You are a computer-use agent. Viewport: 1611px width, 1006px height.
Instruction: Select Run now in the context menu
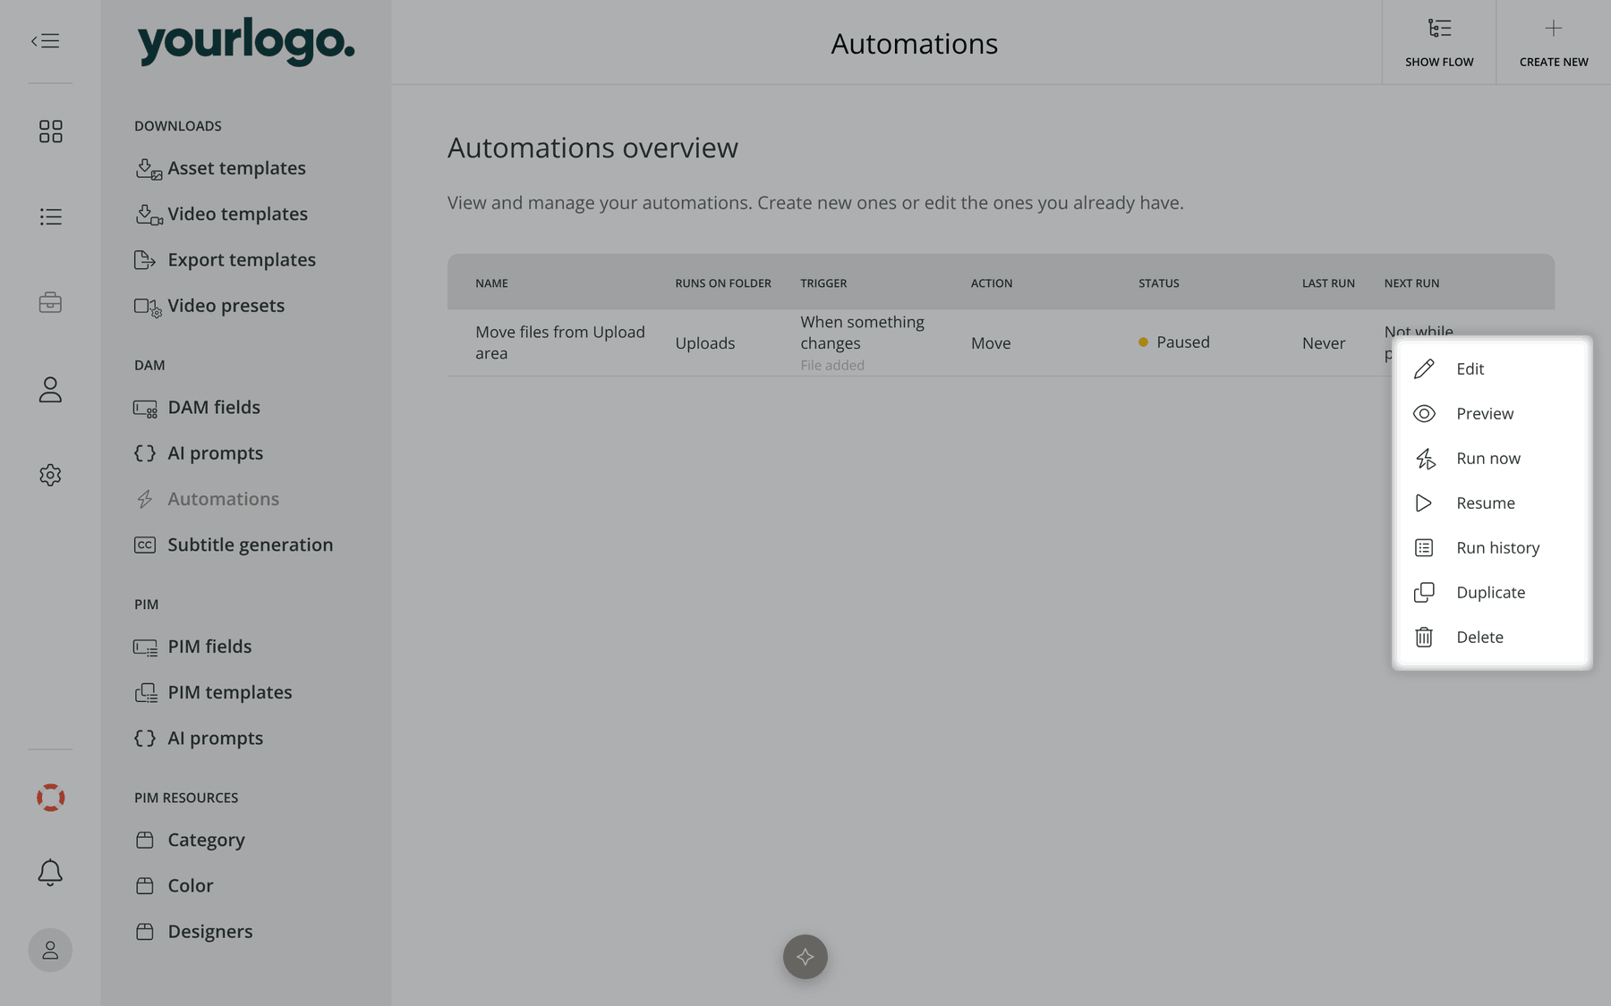point(1492,458)
